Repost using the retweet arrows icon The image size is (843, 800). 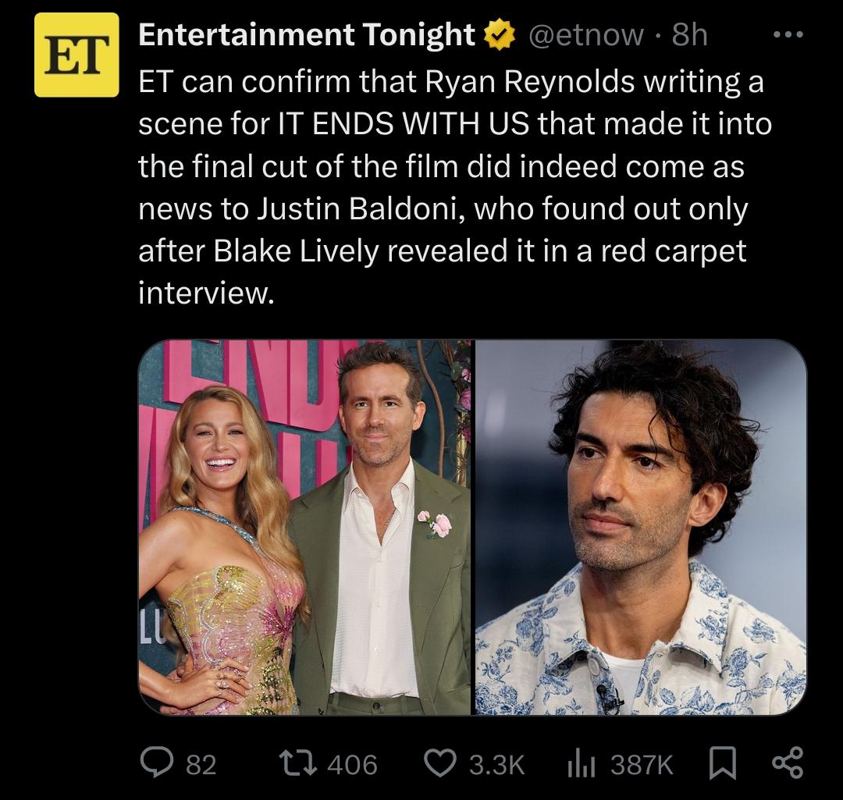(x=297, y=763)
